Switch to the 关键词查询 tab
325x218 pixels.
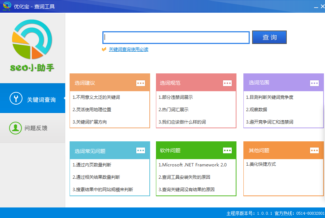click(x=33, y=99)
